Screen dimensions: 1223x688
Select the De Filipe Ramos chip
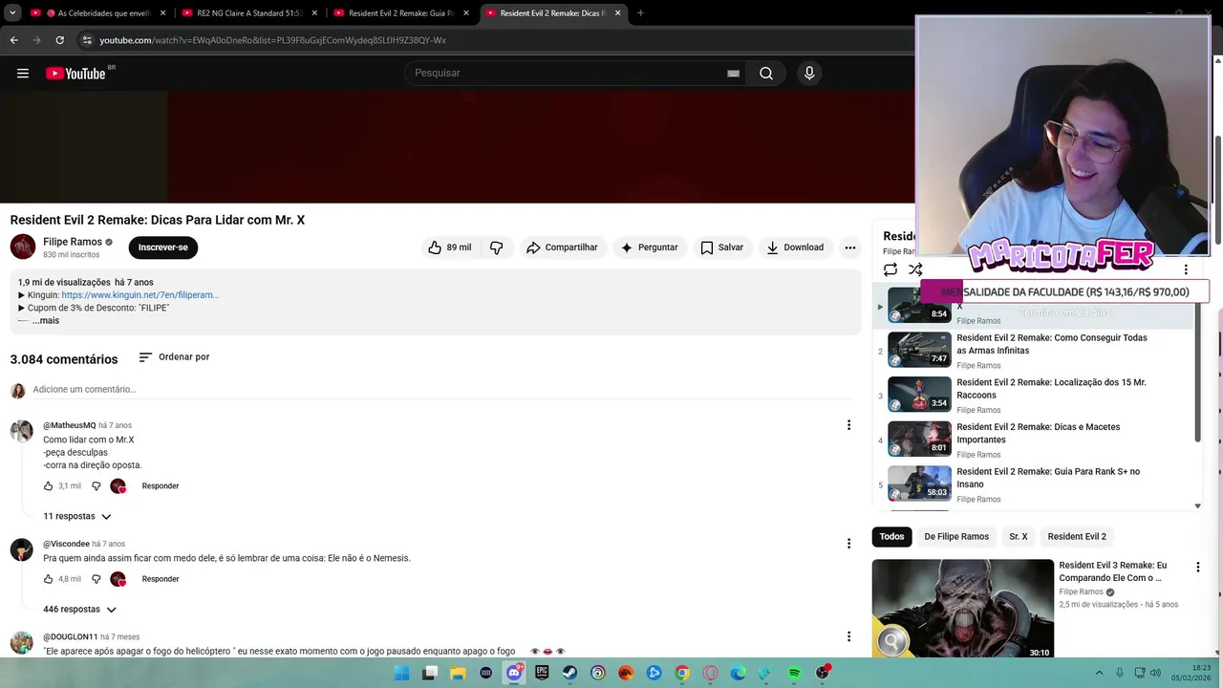(956, 537)
